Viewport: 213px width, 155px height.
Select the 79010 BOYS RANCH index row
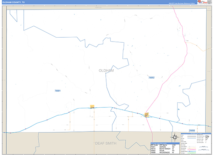coord(165,149)
